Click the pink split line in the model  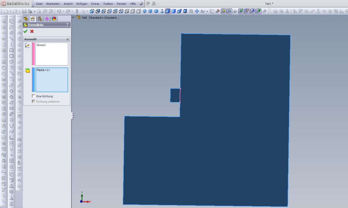tap(180, 95)
